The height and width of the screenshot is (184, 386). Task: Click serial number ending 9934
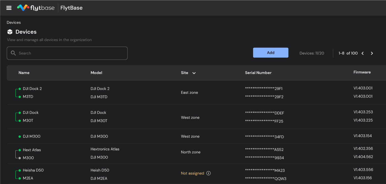(264, 158)
